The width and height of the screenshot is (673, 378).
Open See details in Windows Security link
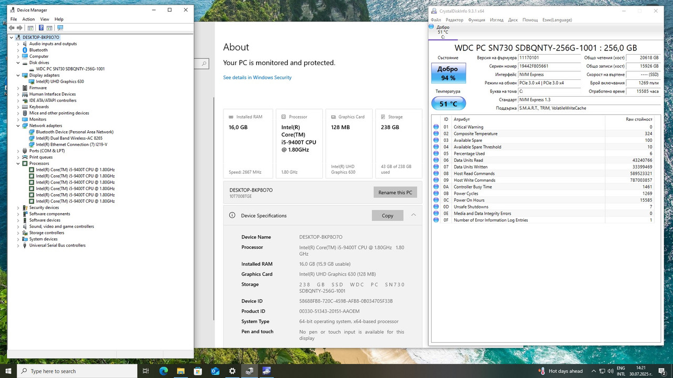point(257,77)
